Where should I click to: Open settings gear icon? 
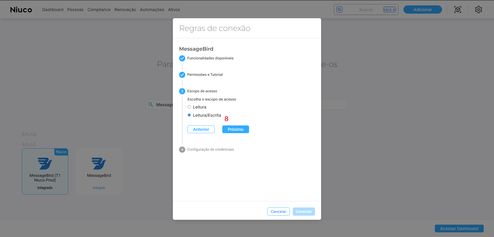click(x=479, y=10)
